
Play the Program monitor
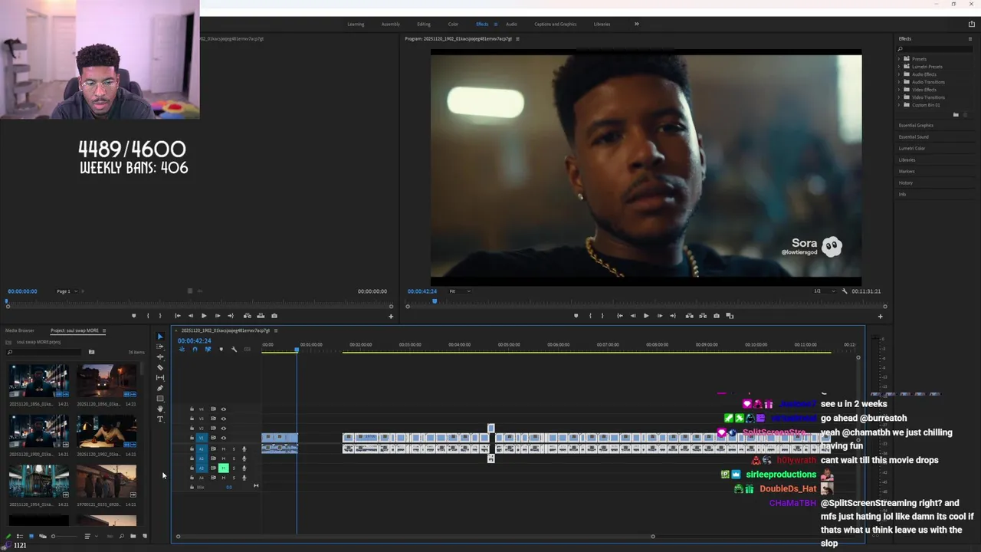(646, 316)
